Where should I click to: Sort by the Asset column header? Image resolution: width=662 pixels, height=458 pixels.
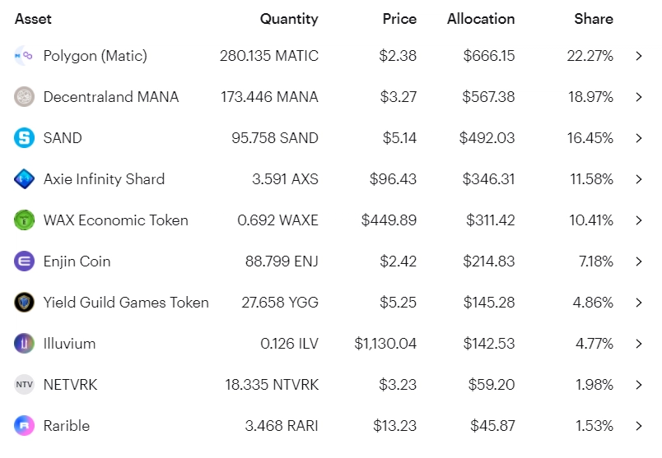(x=34, y=19)
